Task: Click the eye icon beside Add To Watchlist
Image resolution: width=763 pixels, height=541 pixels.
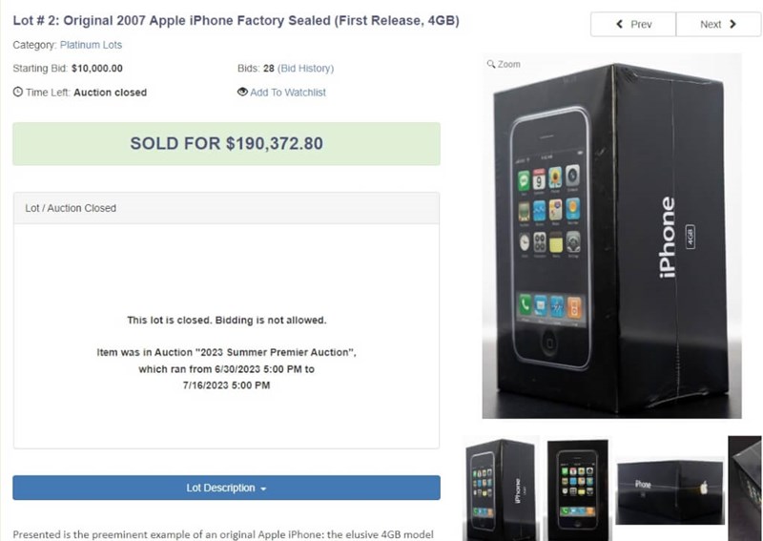Action: (242, 93)
